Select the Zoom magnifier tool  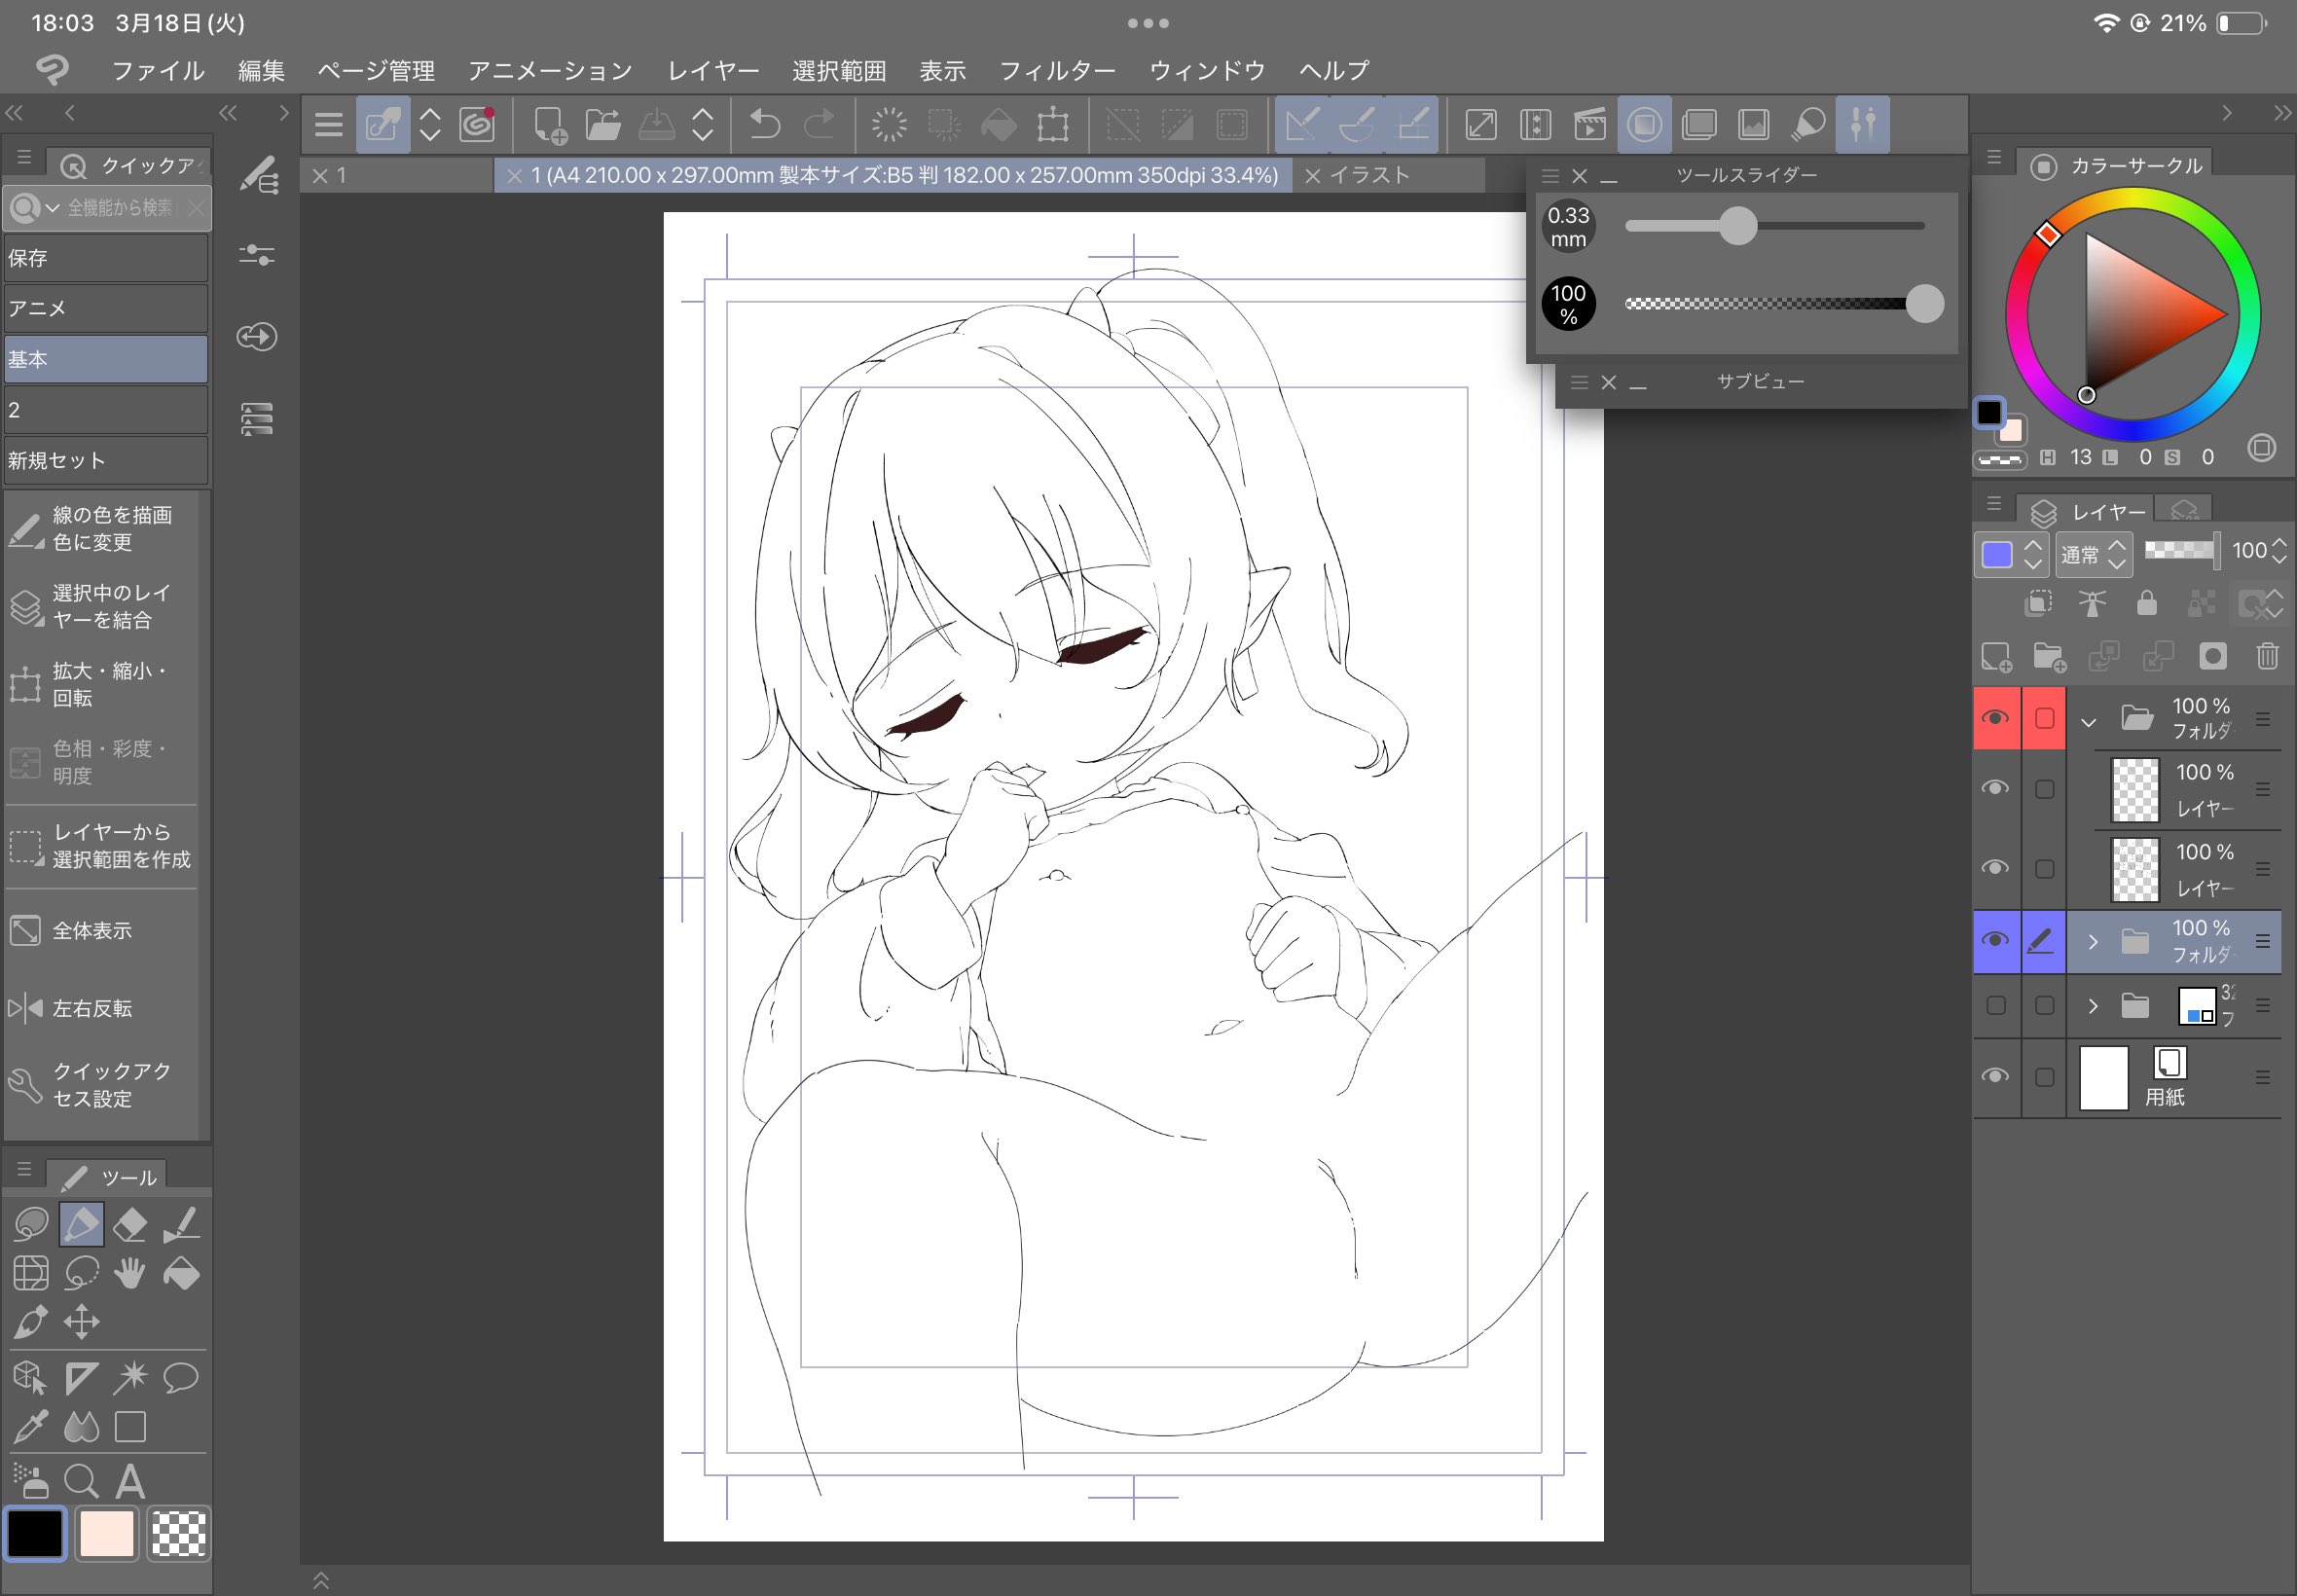[80, 1481]
